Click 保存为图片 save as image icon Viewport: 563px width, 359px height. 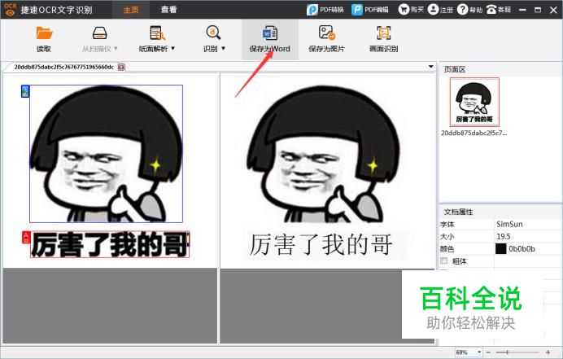pos(327,33)
